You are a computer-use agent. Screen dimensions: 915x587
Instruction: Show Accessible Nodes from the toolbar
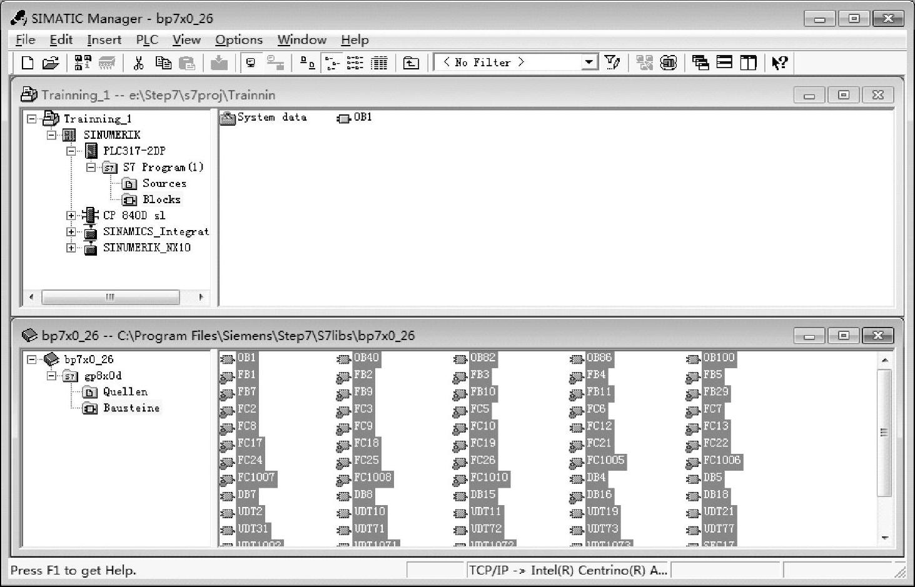(x=83, y=63)
